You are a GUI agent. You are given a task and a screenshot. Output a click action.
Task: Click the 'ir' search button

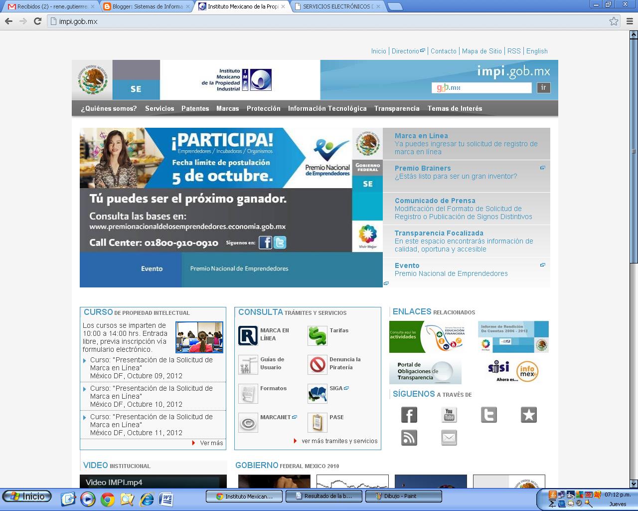pyautogui.click(x=544, y=88)
